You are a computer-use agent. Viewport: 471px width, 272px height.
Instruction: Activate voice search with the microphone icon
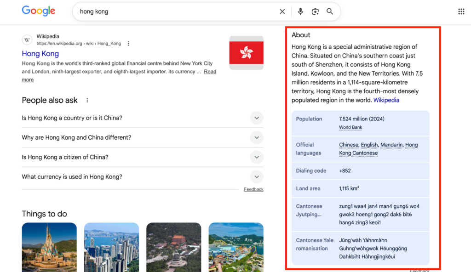tap(300, 11)
